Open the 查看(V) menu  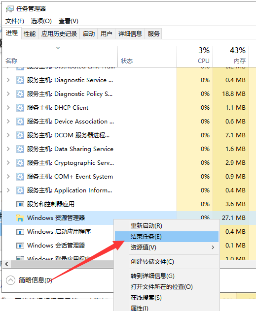point(69,21)
